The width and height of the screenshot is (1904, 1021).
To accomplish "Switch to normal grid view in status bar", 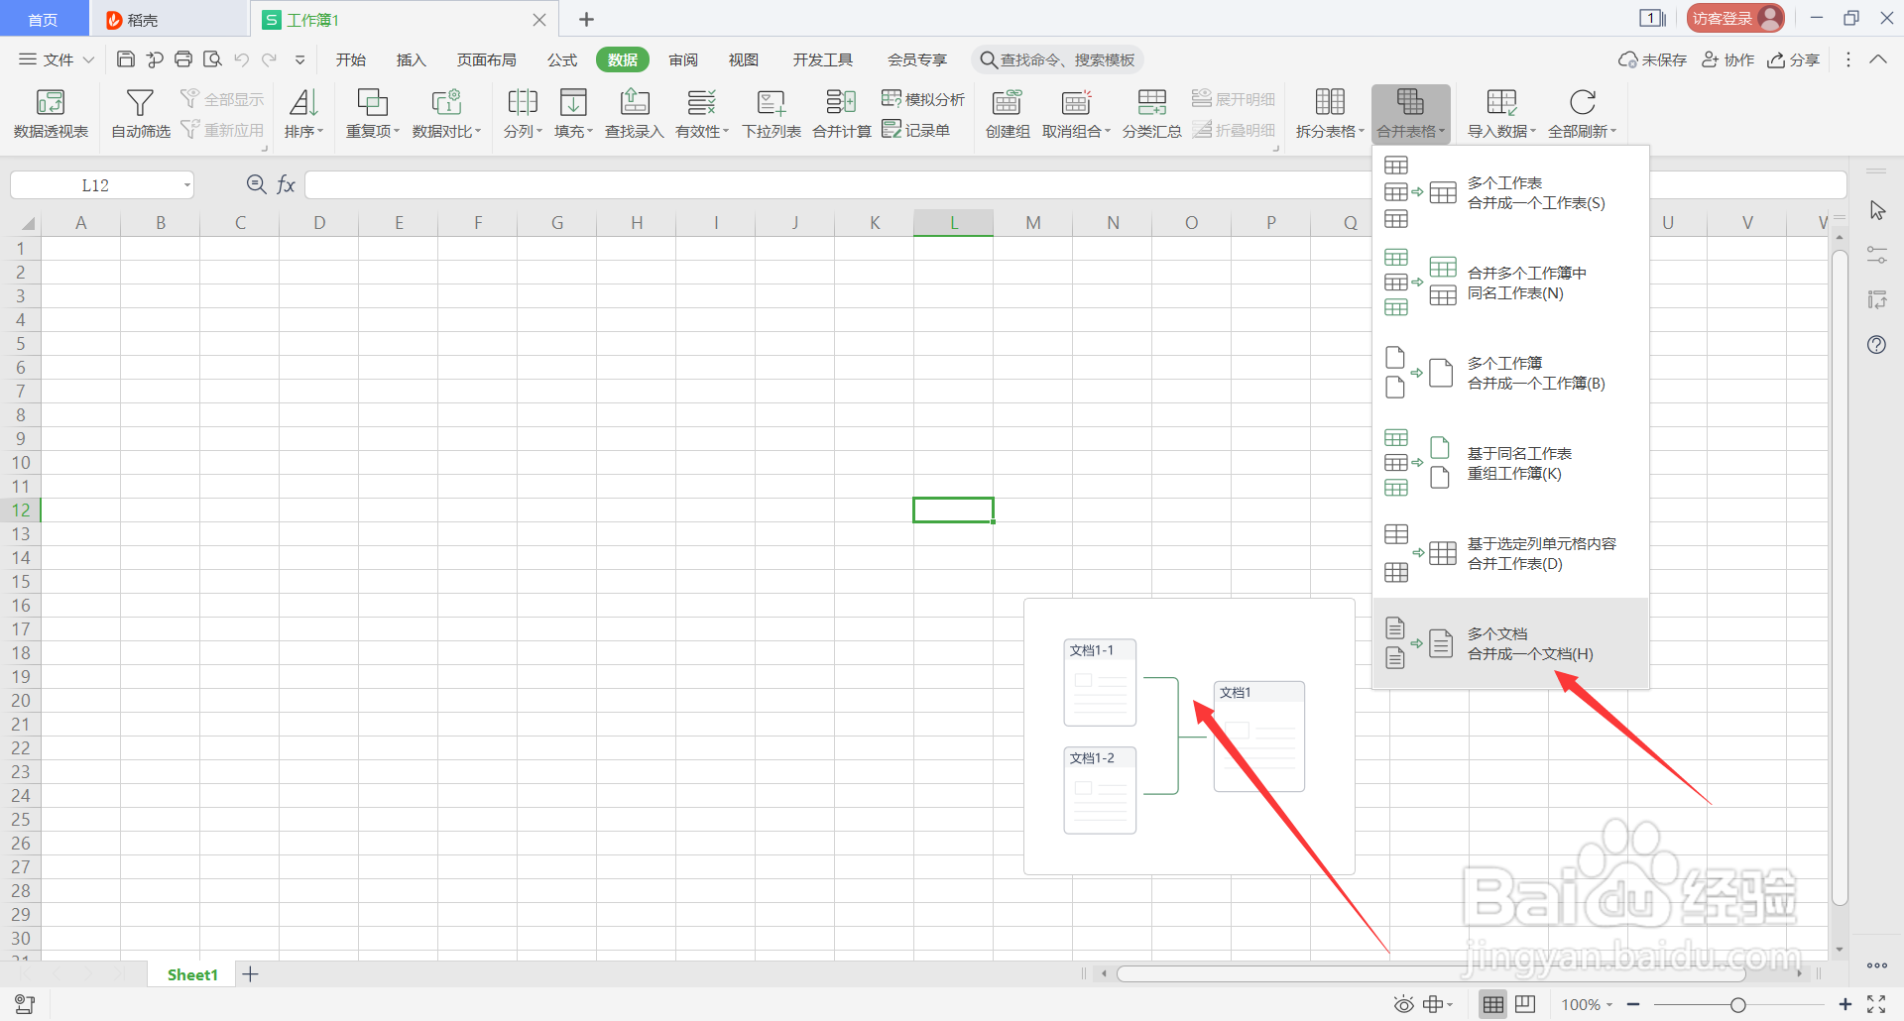I will [x=1492, y=1004].
